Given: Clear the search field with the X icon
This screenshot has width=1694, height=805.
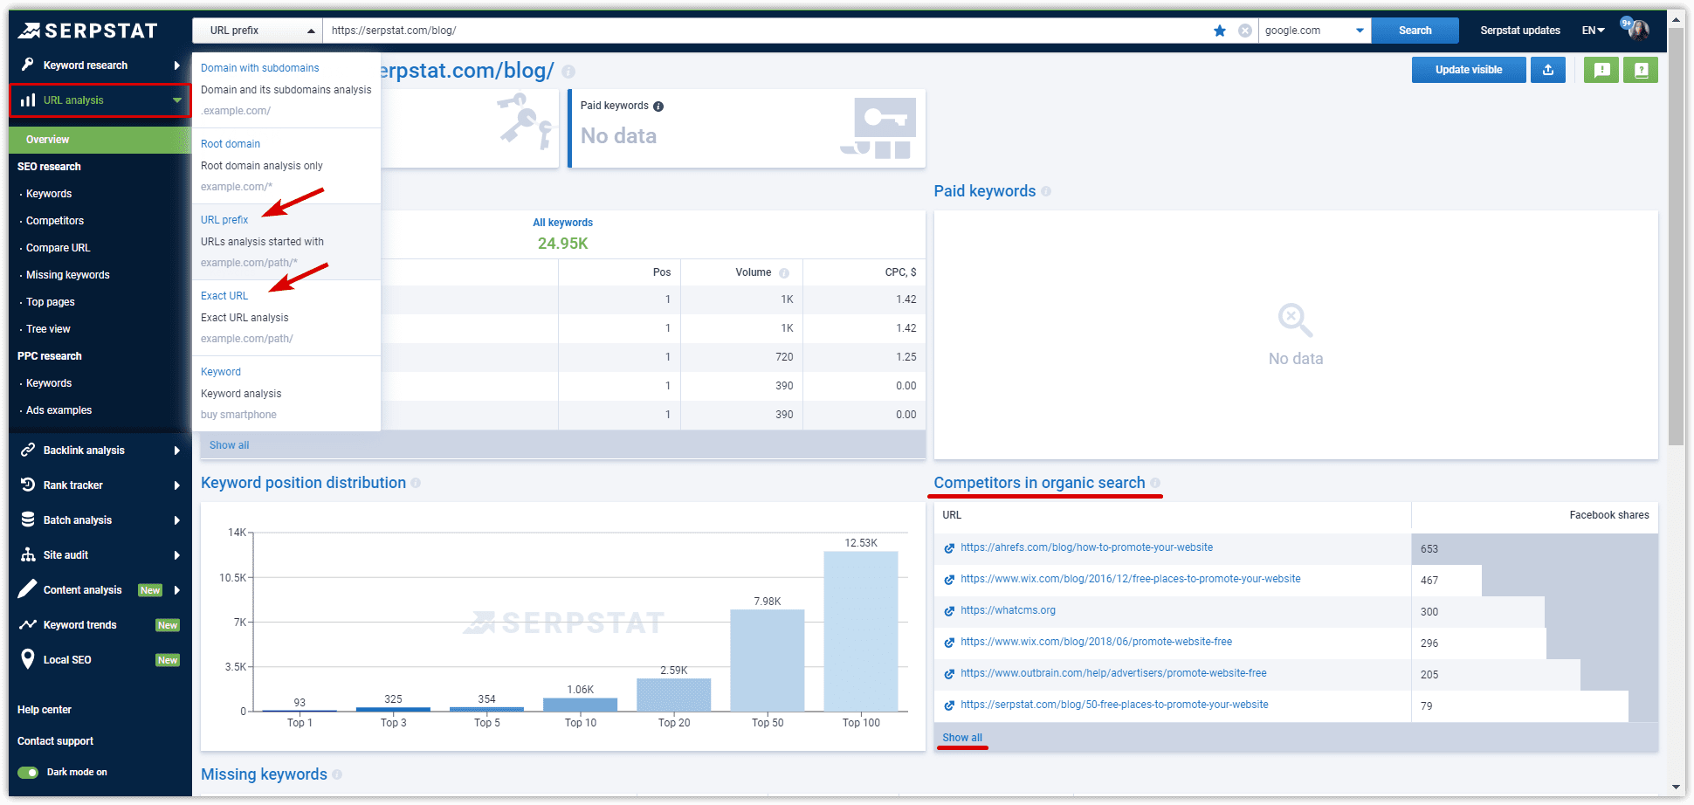Looking at the screenshot, I should tap(1245, 31).
